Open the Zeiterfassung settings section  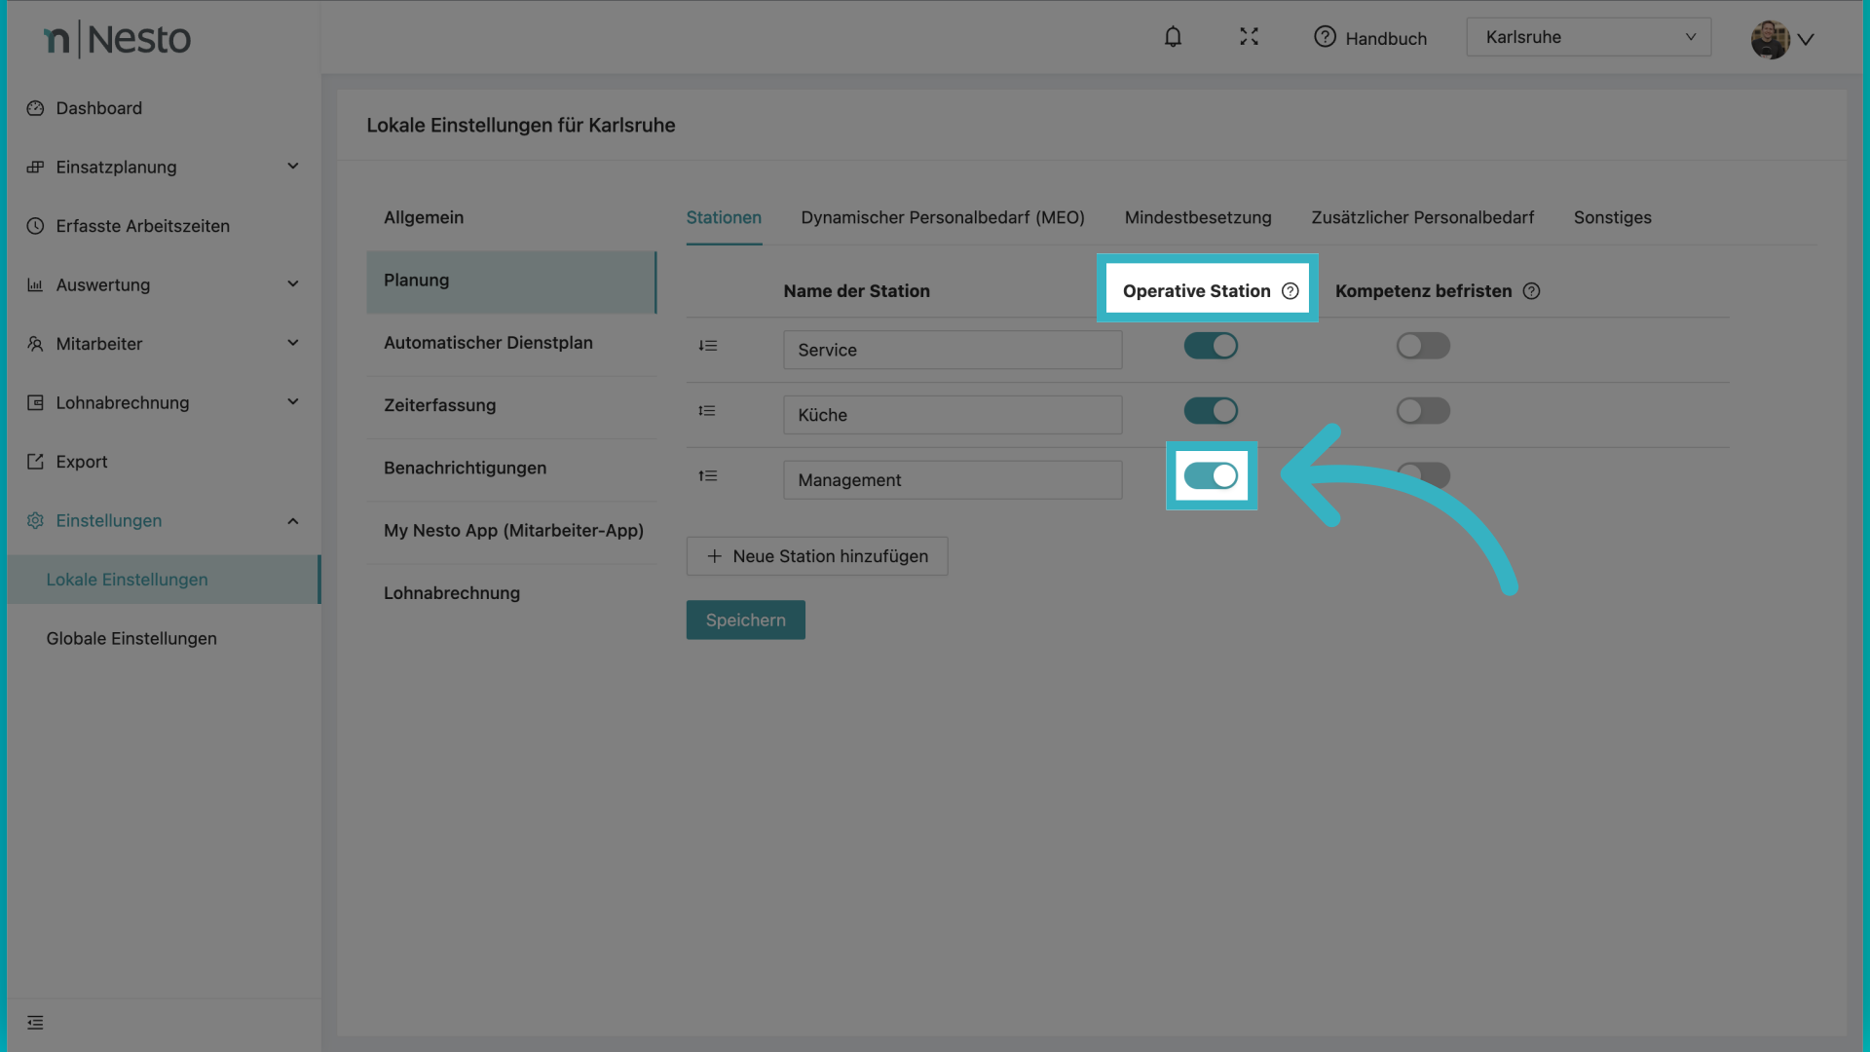coord(439,405)
